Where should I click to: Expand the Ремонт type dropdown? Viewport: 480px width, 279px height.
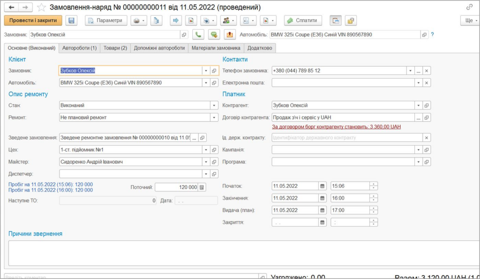pos(214,117)
